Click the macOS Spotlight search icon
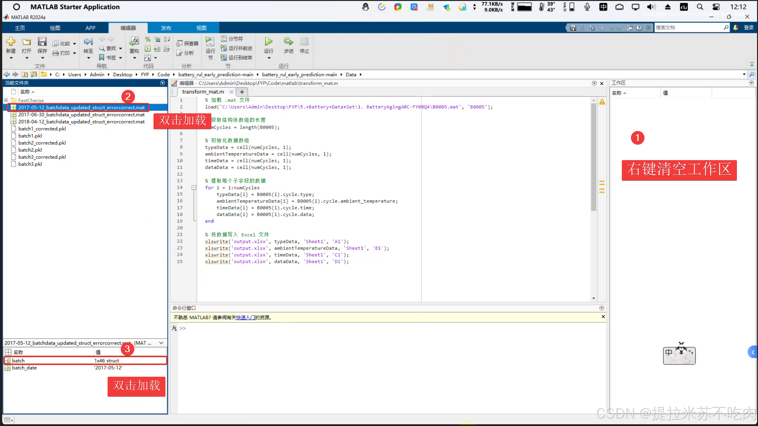The image size is (758, 426). pos(700,7)
